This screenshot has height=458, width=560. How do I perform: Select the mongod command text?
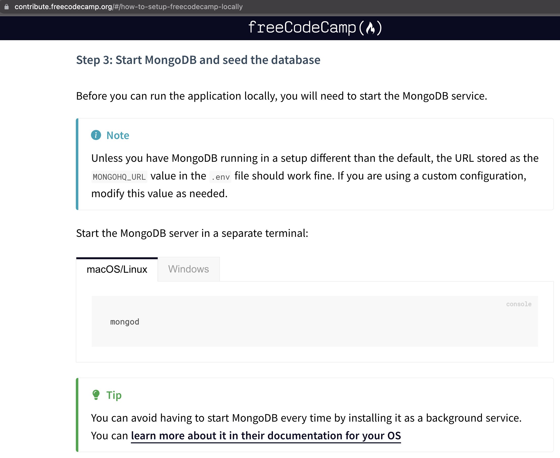click(125, 322)
